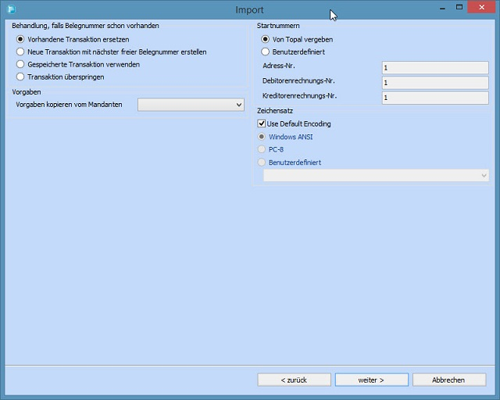
Task: Select the 'PC-8' encoding option
Action: 262,149
